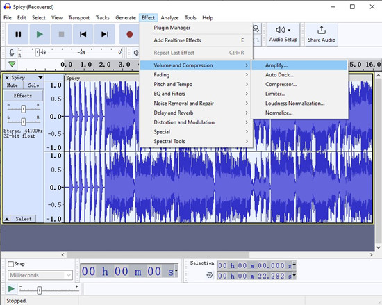Open the Milliseconds snap dropdown

tap(40, 275)
